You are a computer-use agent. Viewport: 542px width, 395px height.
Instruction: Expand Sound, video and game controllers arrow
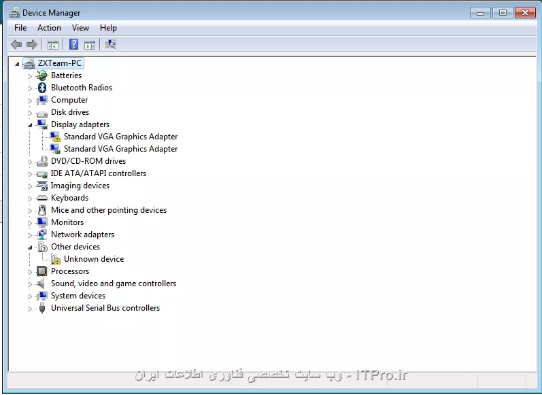coord(30,284)
